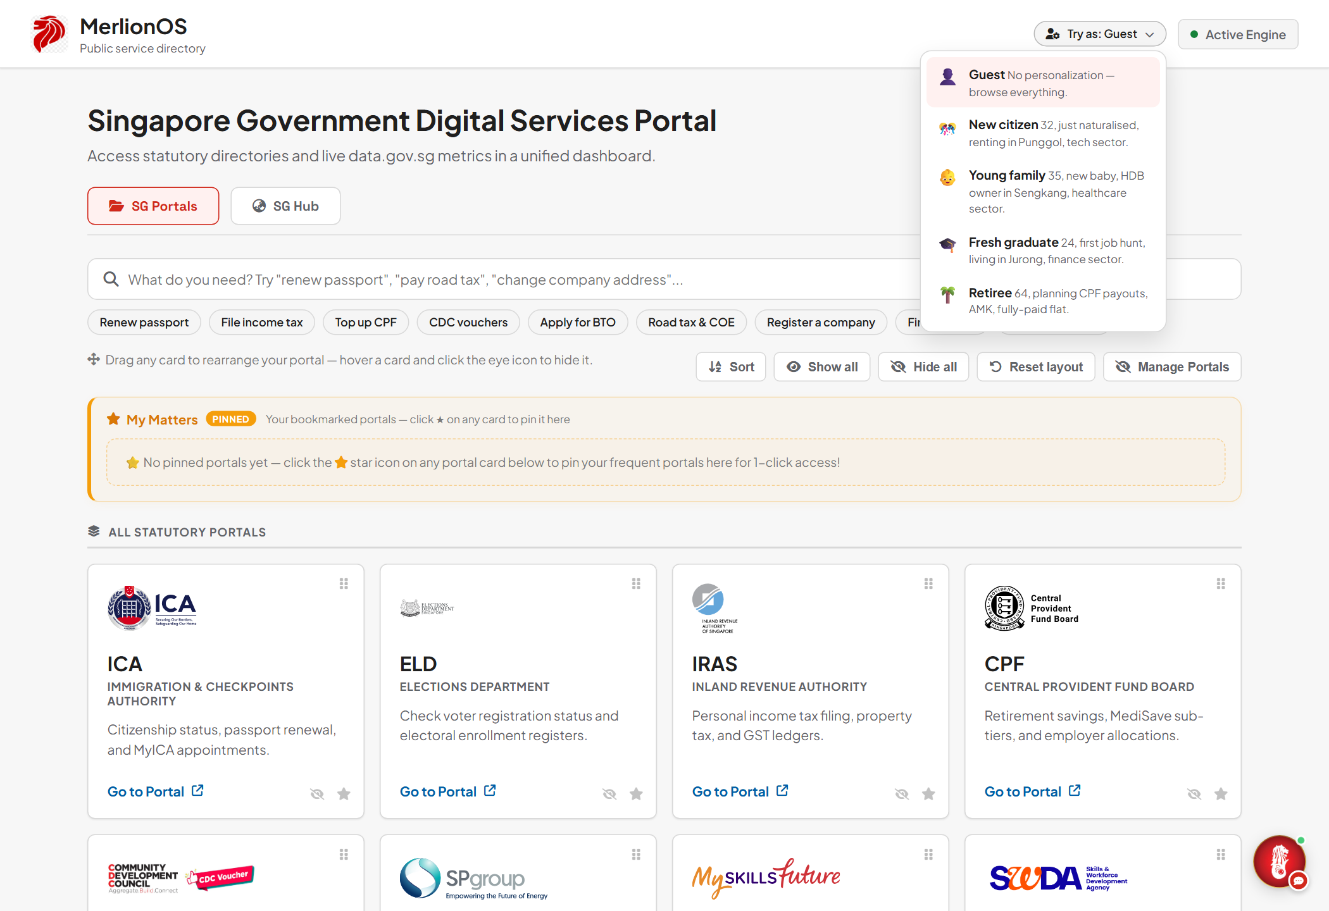Pin the IRAS portal with star icon
The width and height of the screenshot is (1329, 911).
[x=928, y=793]
